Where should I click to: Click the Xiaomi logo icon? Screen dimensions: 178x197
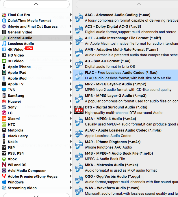click(4, 119)
